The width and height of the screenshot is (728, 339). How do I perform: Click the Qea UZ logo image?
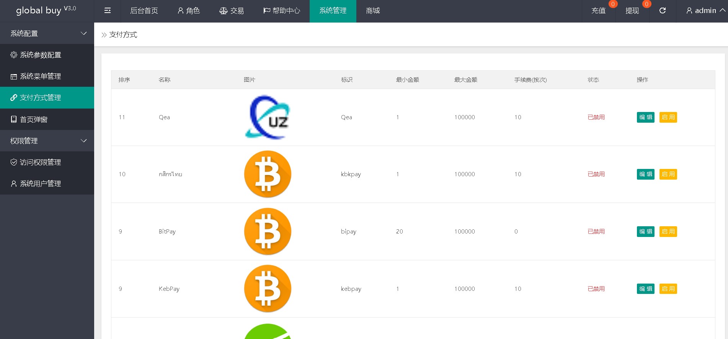(x=268, y=117)
